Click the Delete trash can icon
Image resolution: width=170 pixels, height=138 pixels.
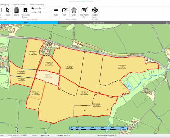(x=16, y=10)
